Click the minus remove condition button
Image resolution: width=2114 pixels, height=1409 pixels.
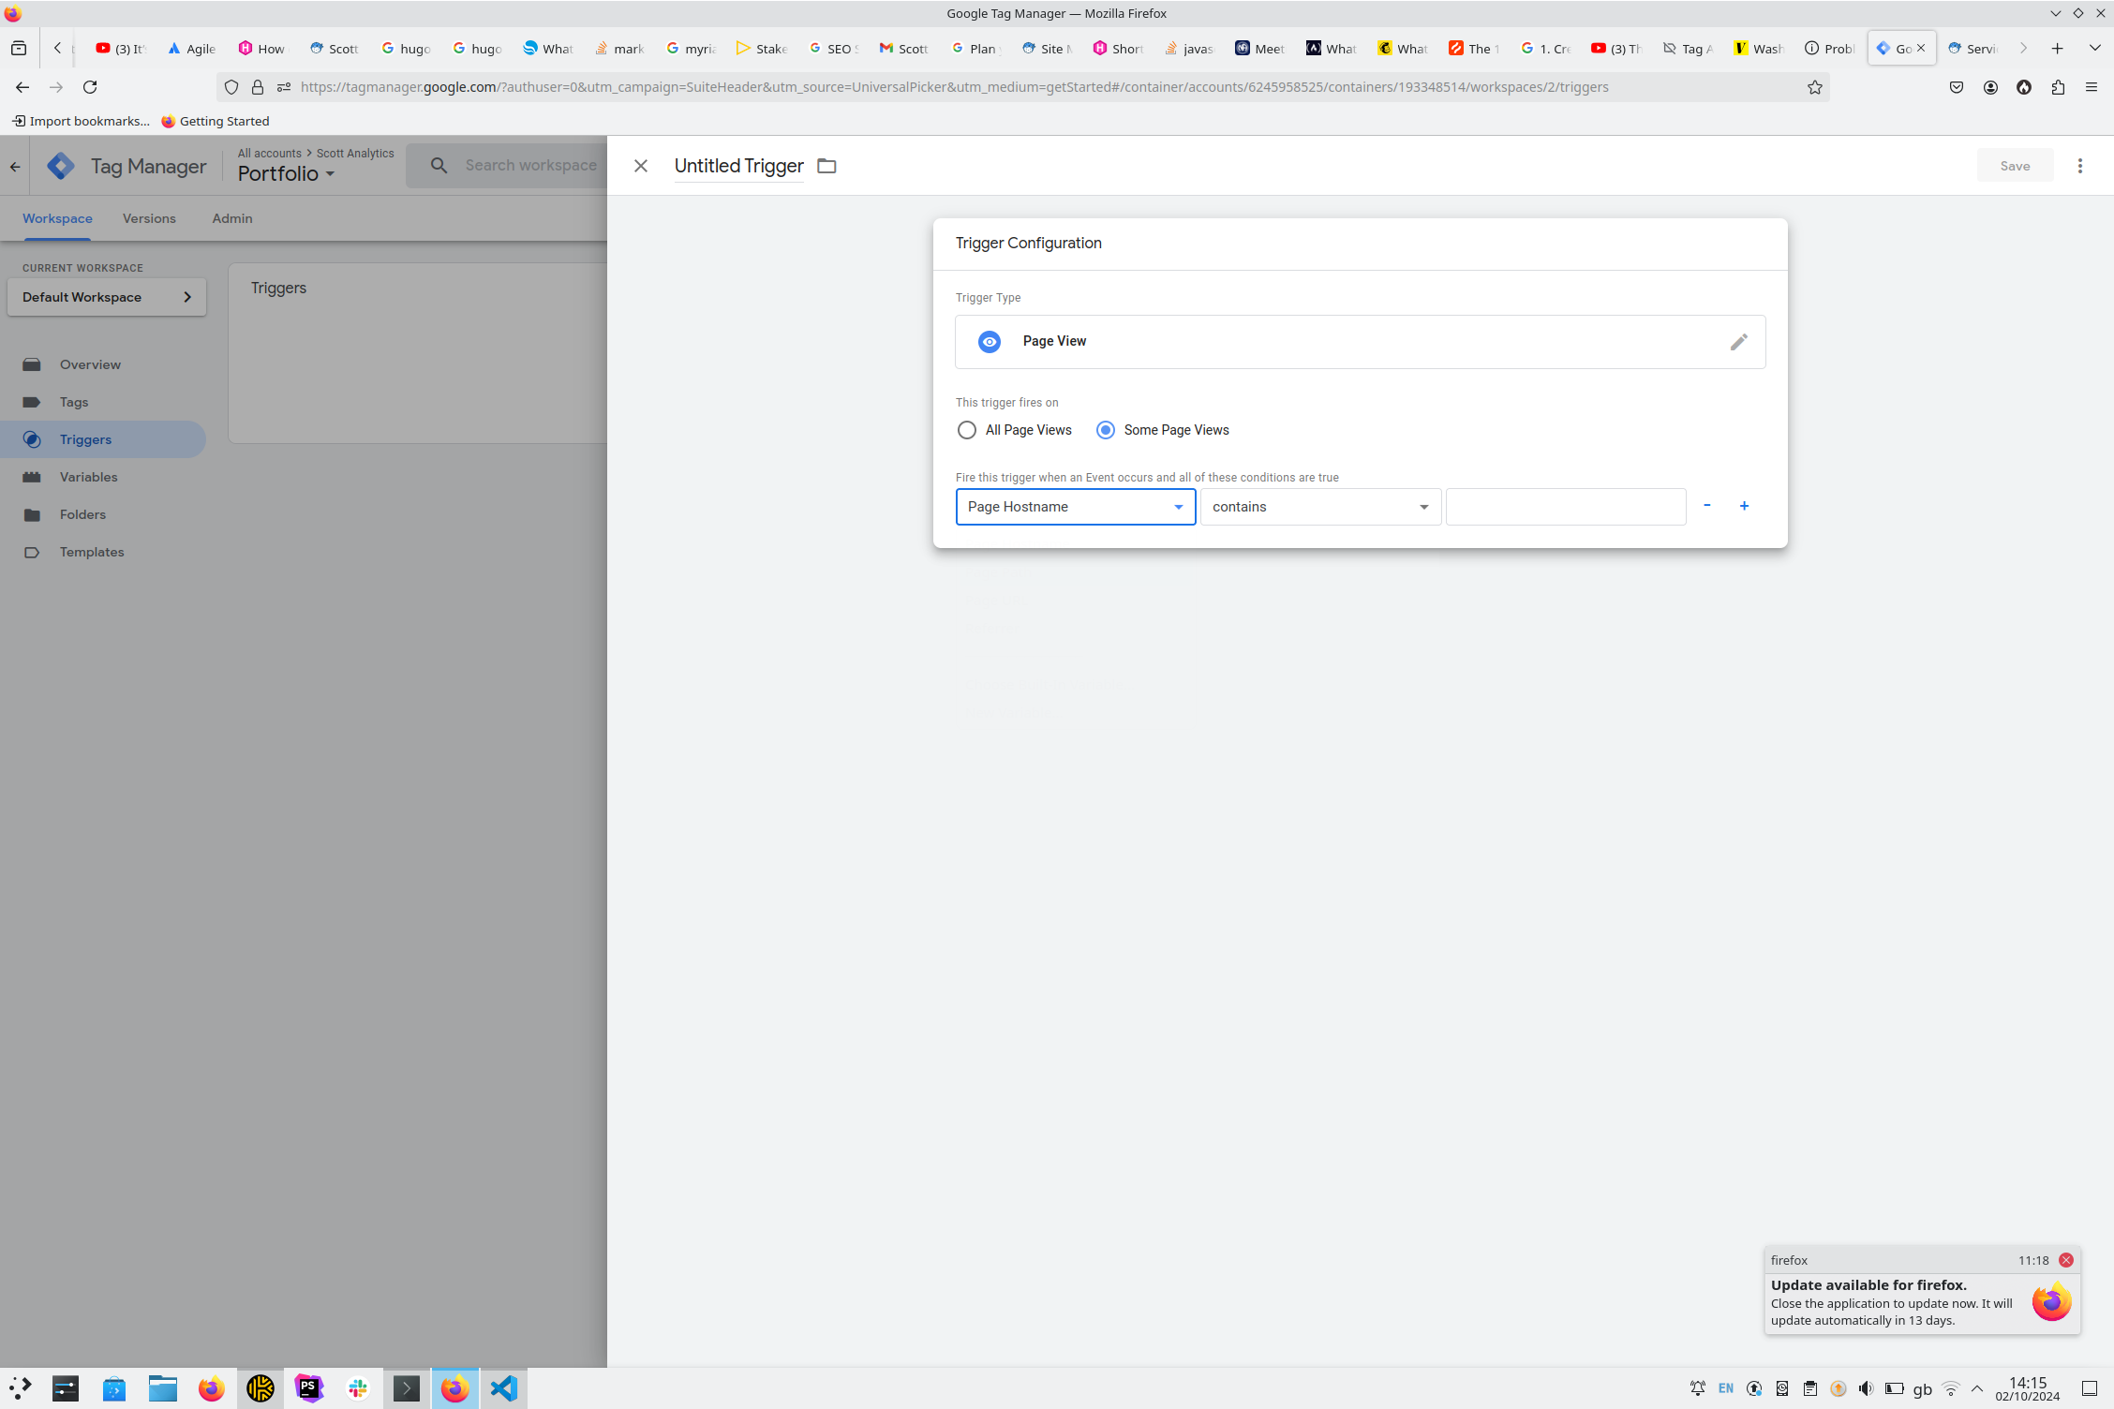[x=1708, y=505]
